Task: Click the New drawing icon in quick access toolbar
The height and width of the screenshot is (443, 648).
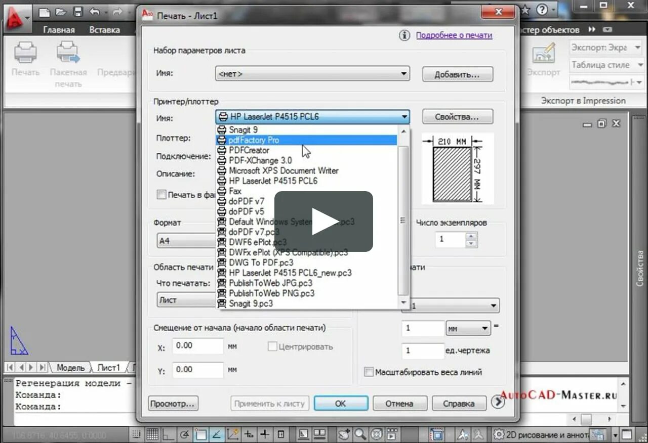Action: point(45,12)
